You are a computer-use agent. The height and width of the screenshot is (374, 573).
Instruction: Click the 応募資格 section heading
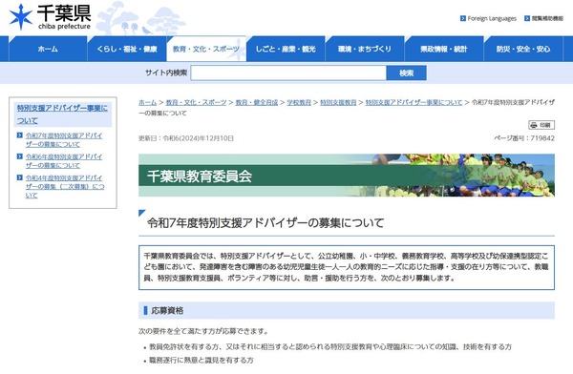(x=167, y=311)
